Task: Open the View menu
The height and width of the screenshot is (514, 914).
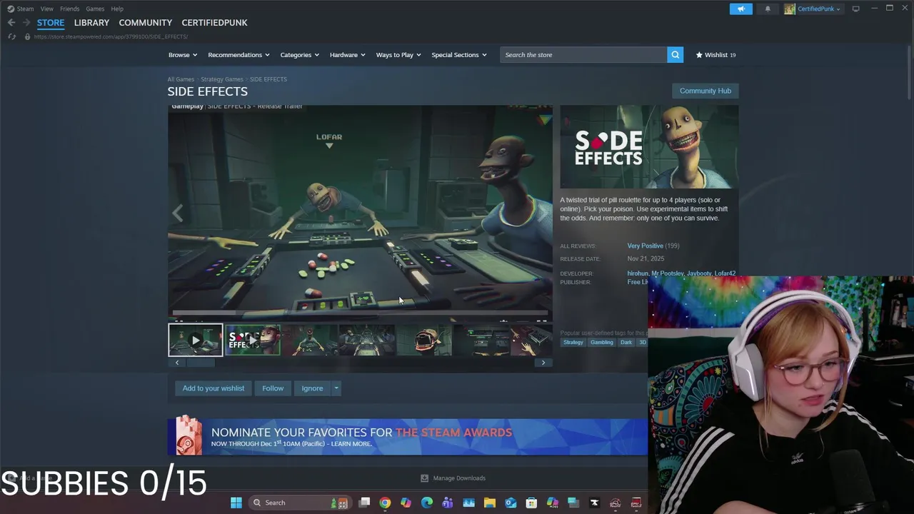Action: coord(46,9)
